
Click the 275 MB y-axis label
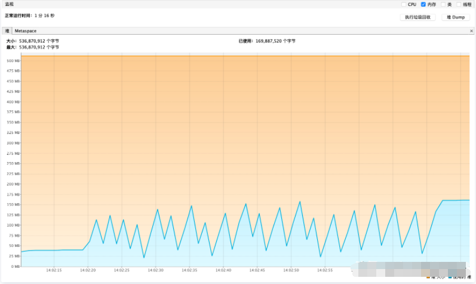click(x=13, y=154)
